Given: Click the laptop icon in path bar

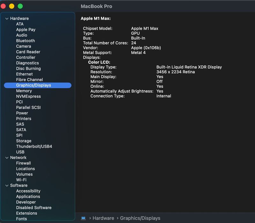Looking at the screenshot, I should coord(84,218).
